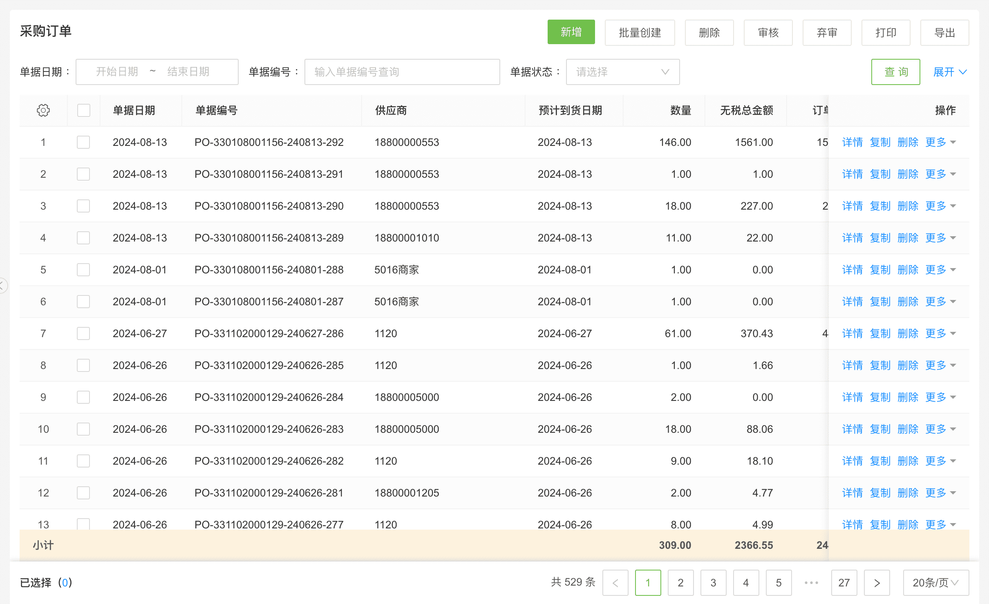
Task: Click the 单据编号 search input
Action: (x=402, y=72)
